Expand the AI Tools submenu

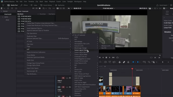click(48, 41)
